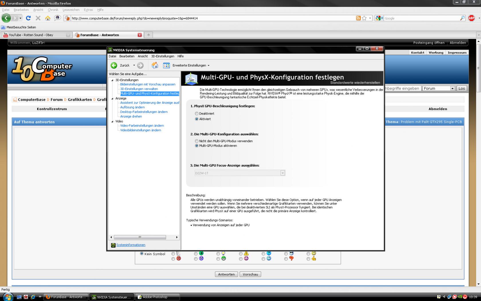Open 3D-Einstellungen verwalten
481x301 pixels.
click(x=139, y=89)
